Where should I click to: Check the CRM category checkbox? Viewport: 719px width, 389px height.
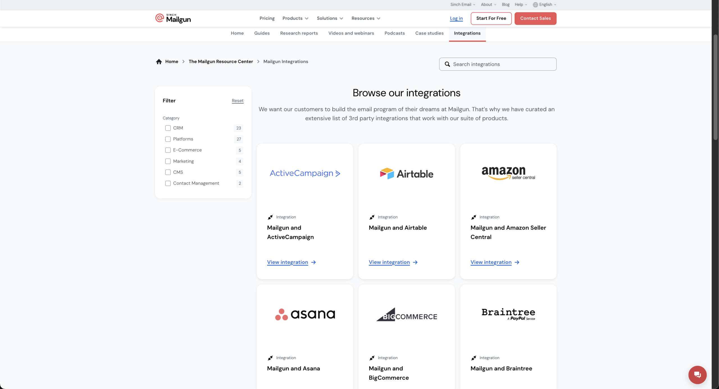click(168, 128)
